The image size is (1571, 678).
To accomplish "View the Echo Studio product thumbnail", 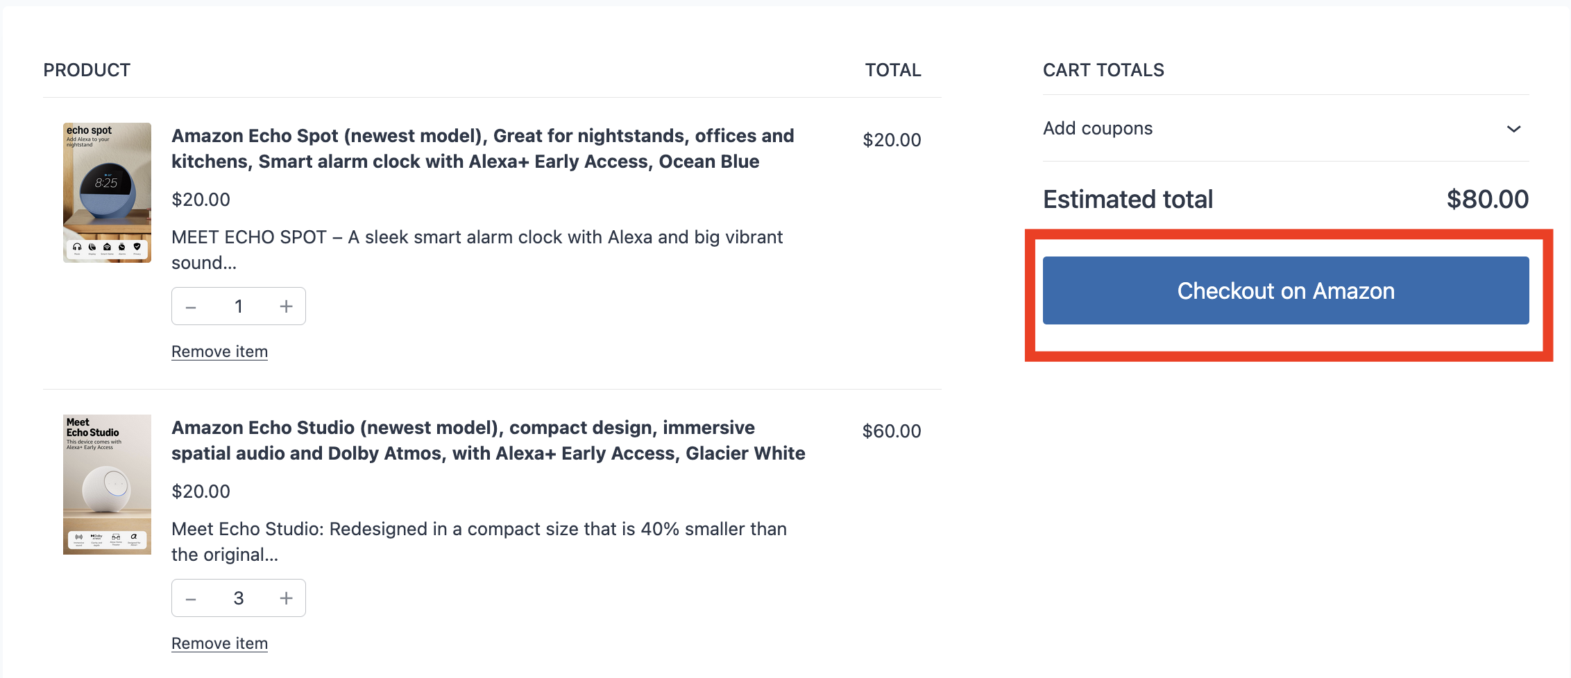I will (107, 484).
